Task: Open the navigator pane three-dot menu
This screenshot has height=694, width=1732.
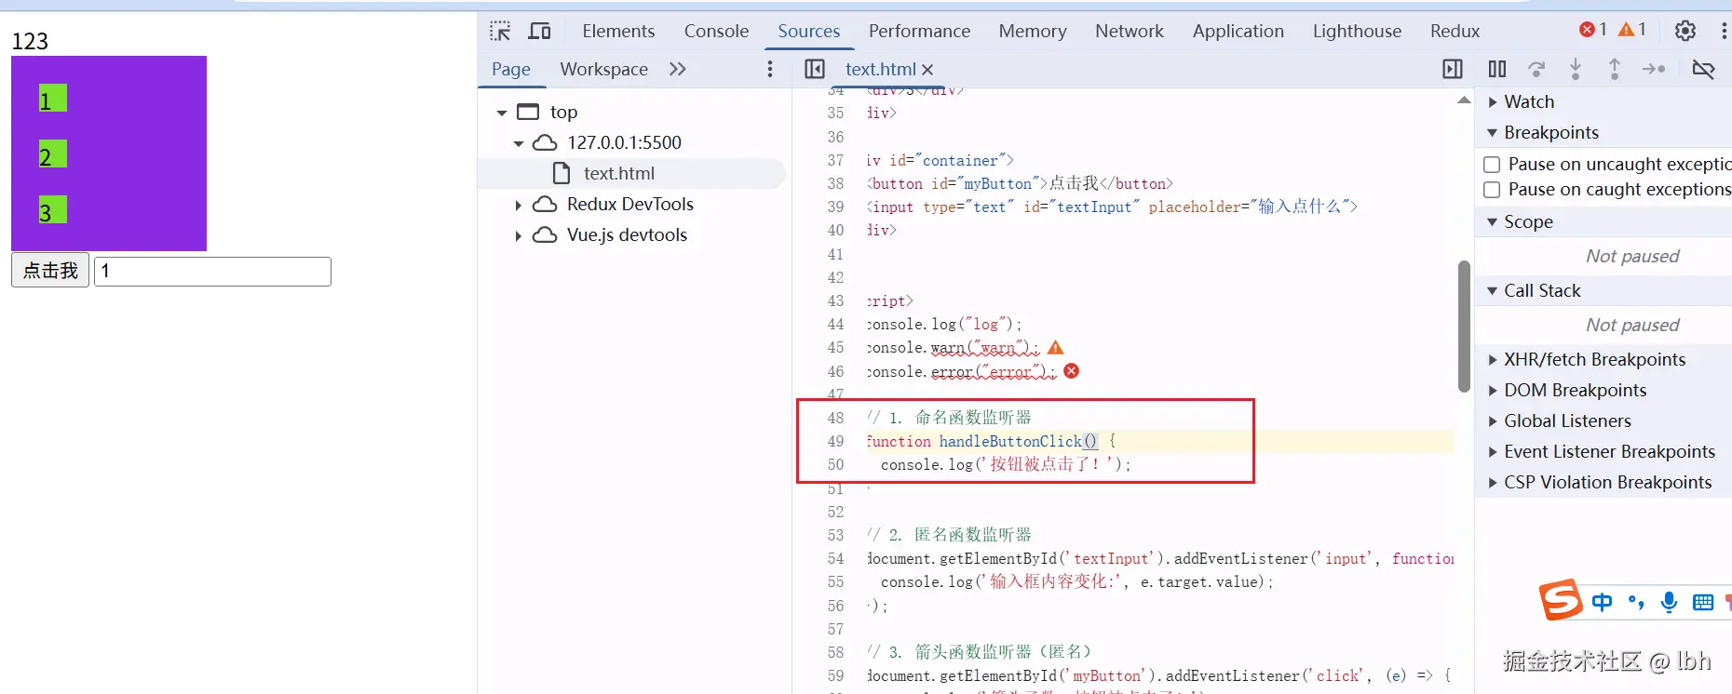Action: (x=770, y=69)
